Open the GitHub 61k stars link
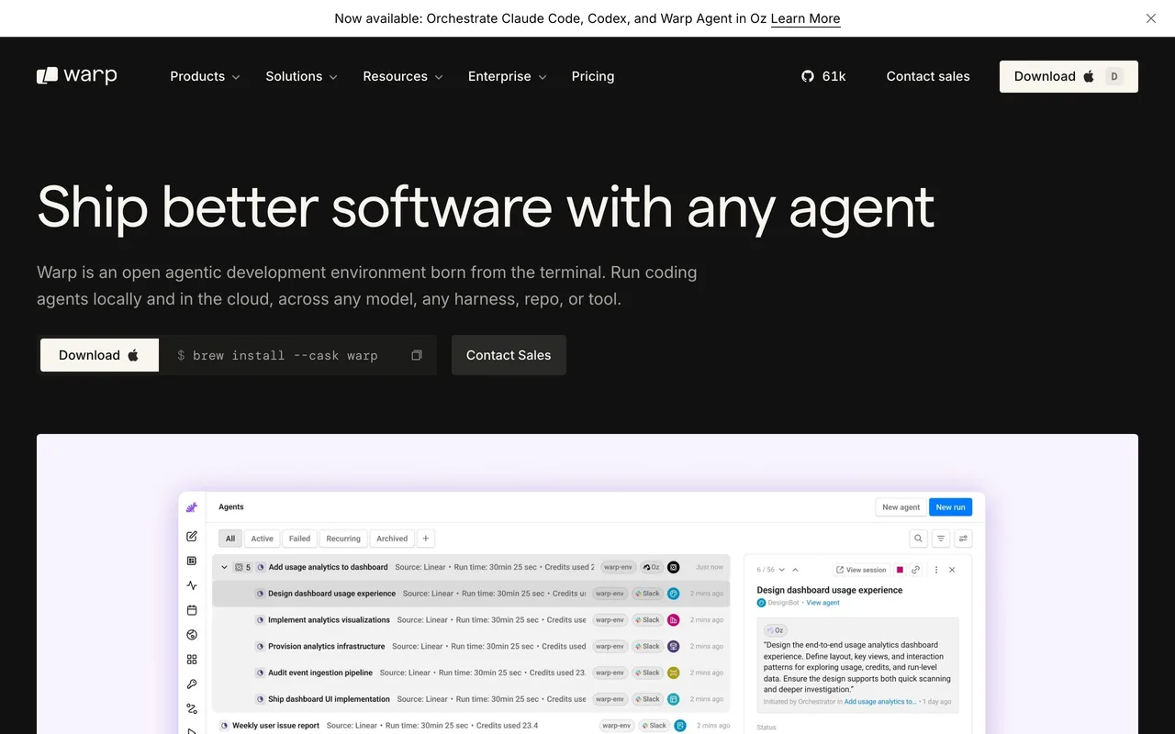Viewport: 1175px width, 734px height. 823,76
